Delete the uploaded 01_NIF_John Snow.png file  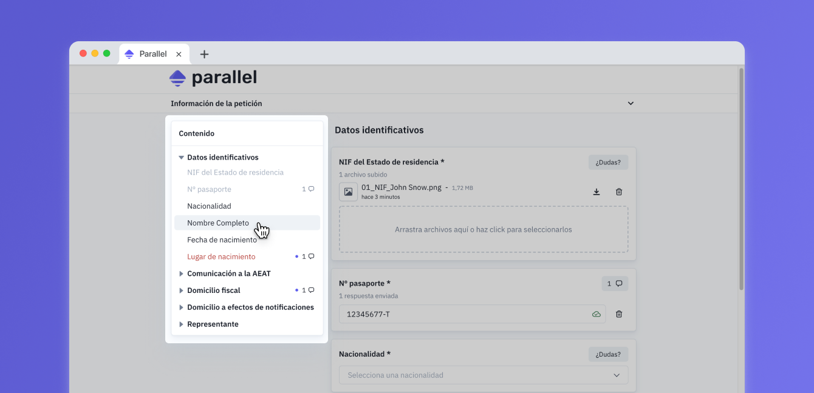[x=619, y=192]
